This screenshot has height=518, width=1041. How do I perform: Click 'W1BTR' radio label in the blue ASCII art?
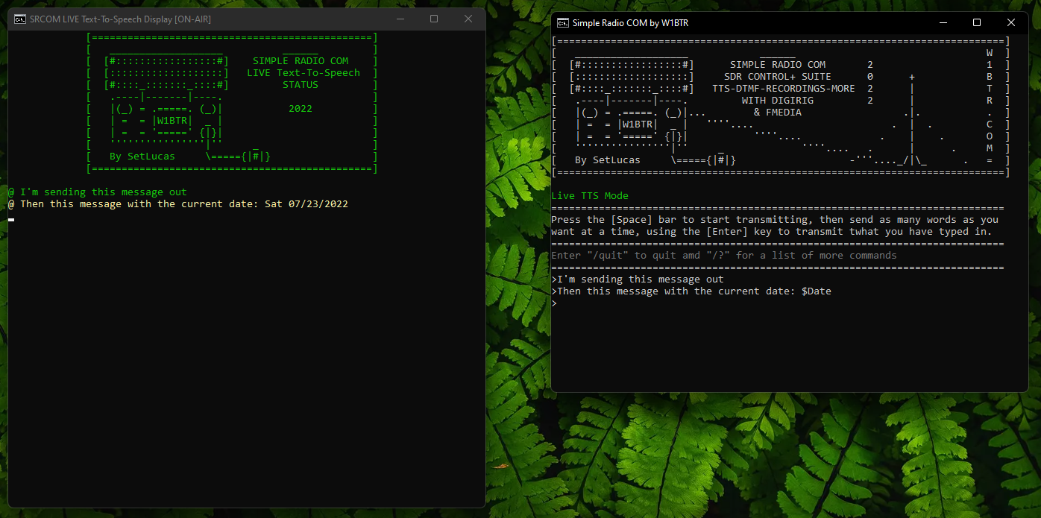(x=638, y=124)
